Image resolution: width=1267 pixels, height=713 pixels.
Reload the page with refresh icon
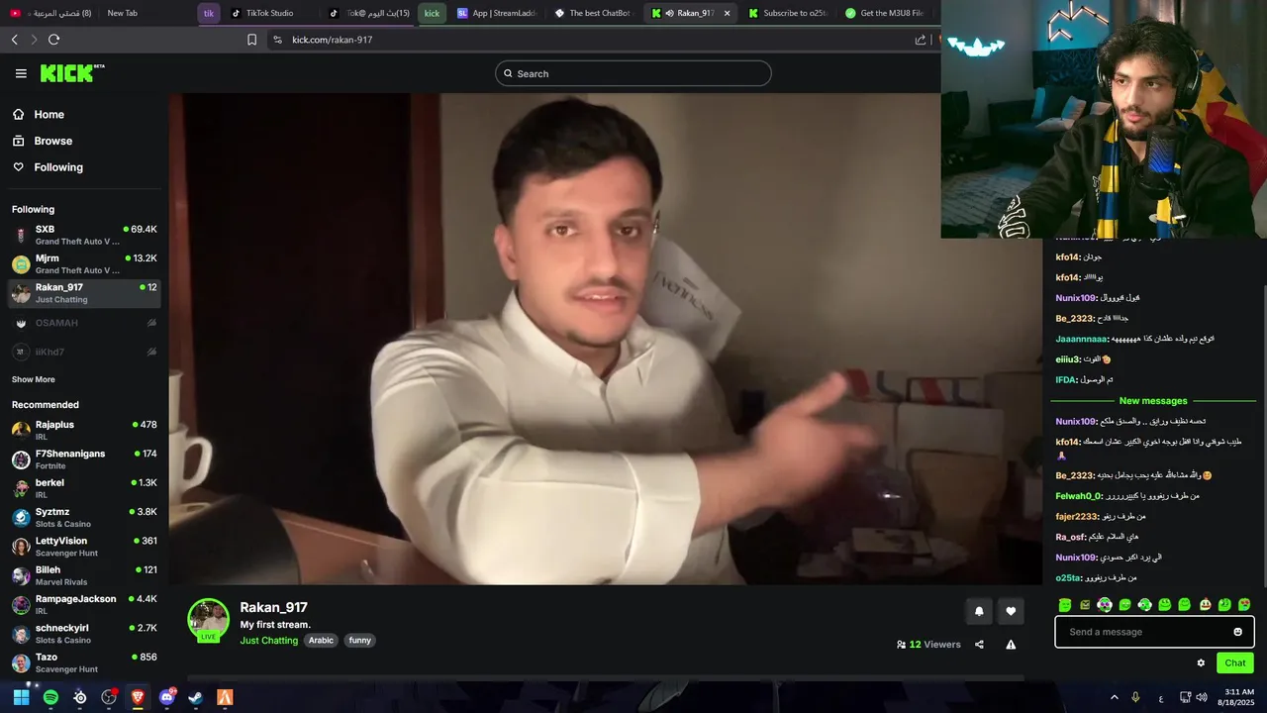pyautogui.click(x=53, y=40)
